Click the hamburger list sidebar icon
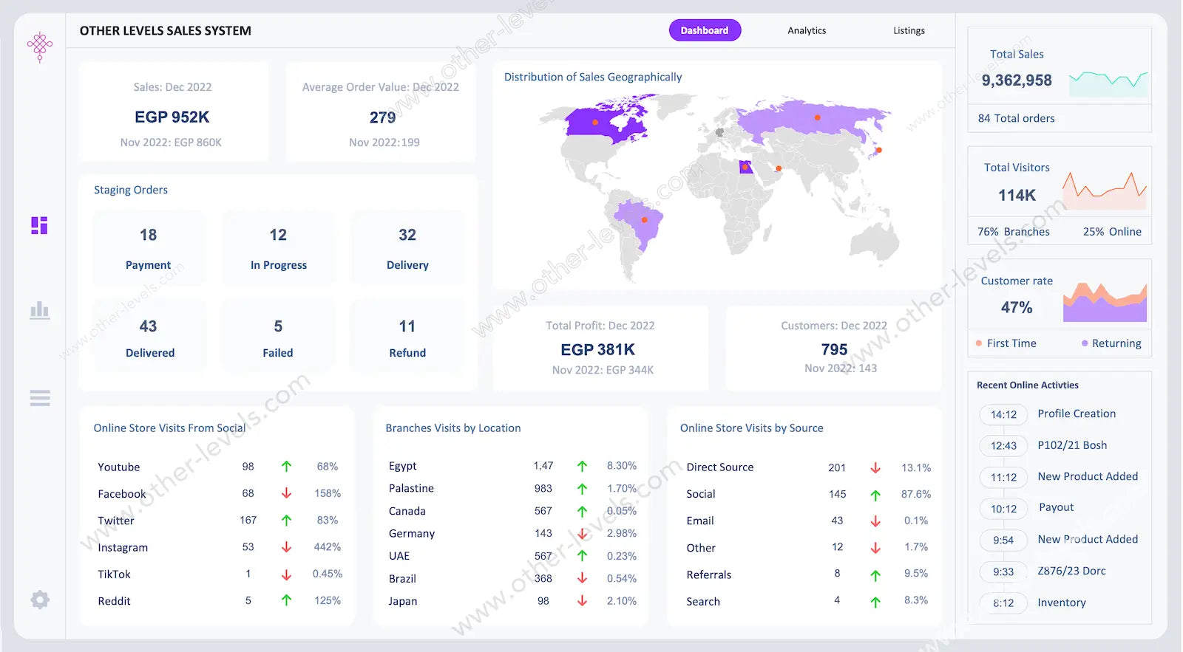Viewport: 1183px width, 652px height. coord(40,399)
